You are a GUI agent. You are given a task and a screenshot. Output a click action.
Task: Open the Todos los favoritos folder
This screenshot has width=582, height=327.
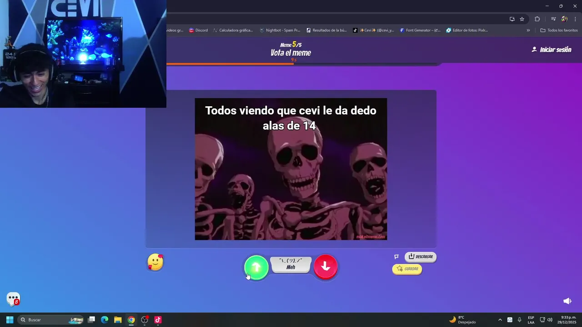tap(559, 30)
